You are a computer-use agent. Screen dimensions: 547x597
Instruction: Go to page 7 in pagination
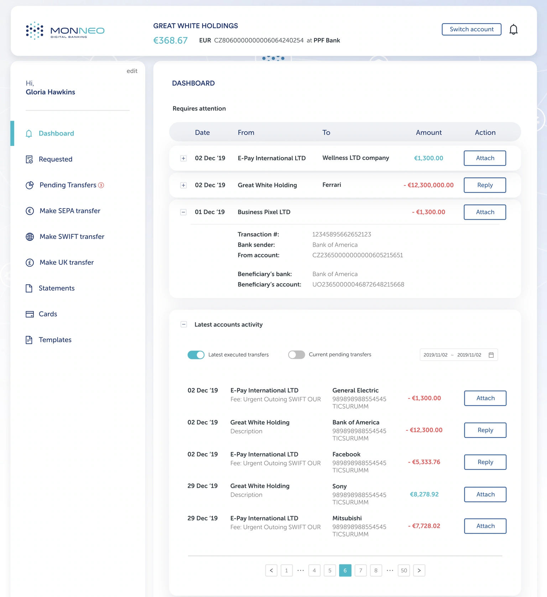coord(360,570)
